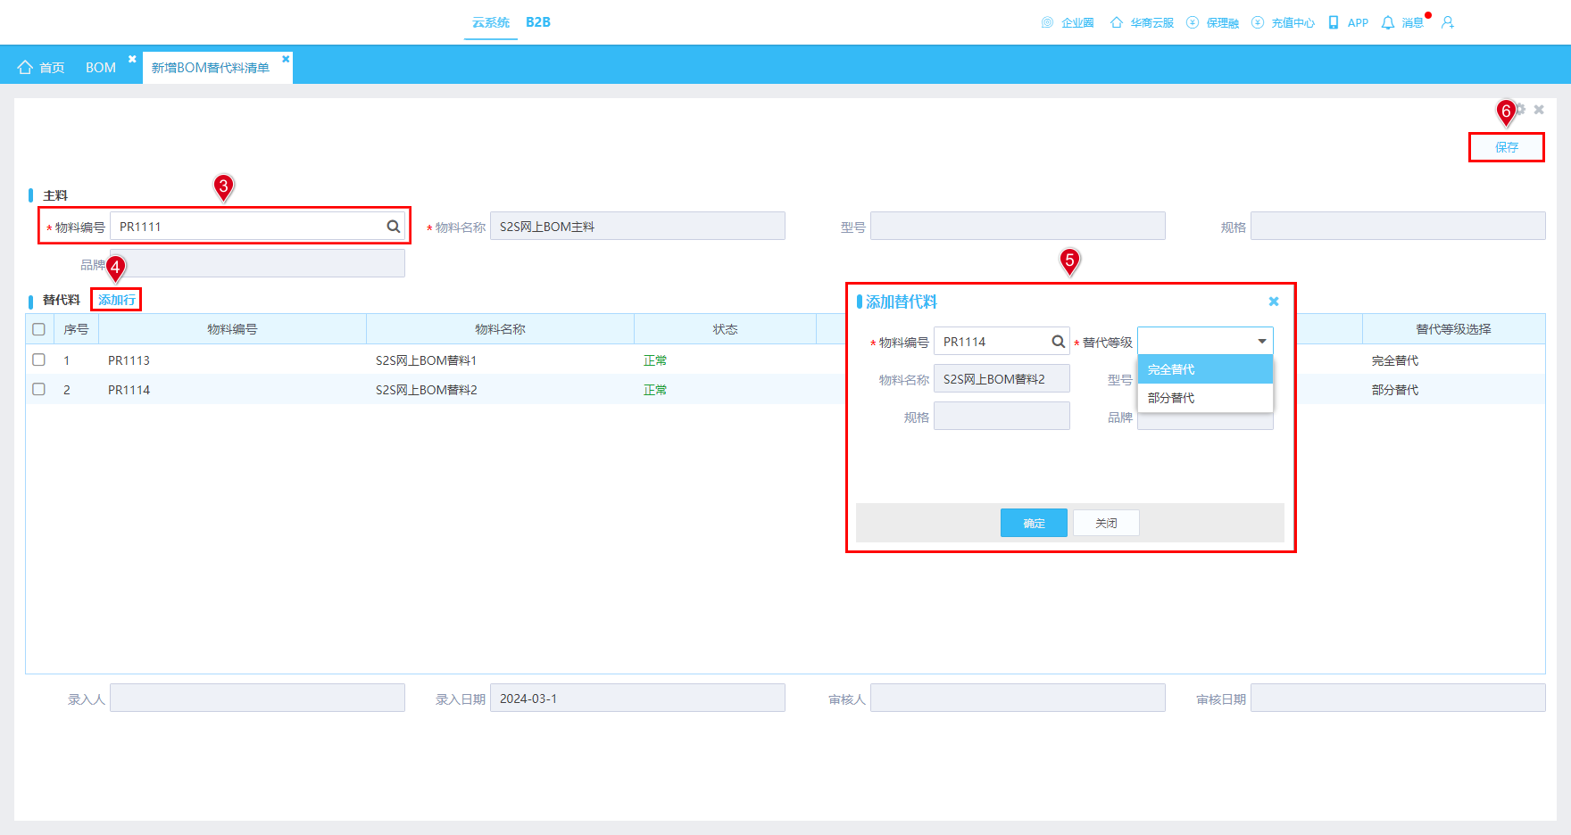The image size is (1571, 835).
Task: Open the user profile icon
Action: [1448, 22]
